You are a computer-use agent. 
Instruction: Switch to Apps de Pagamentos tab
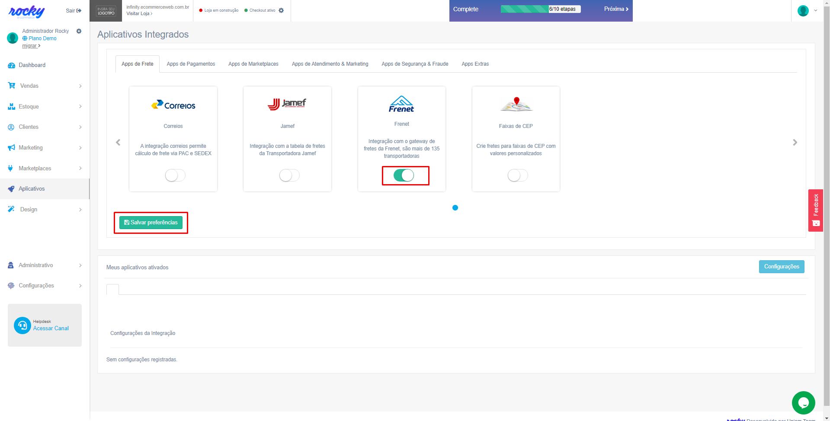(191, 64)
